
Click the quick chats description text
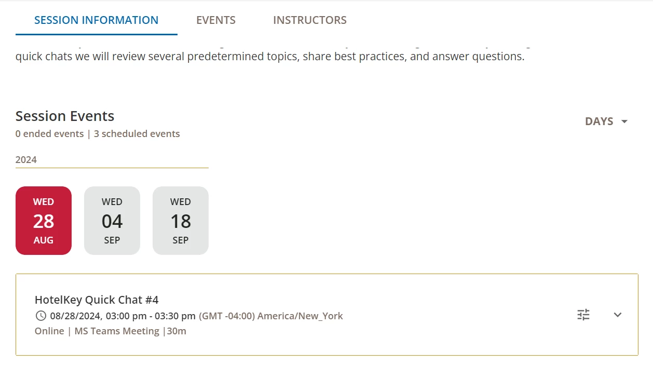270,56
